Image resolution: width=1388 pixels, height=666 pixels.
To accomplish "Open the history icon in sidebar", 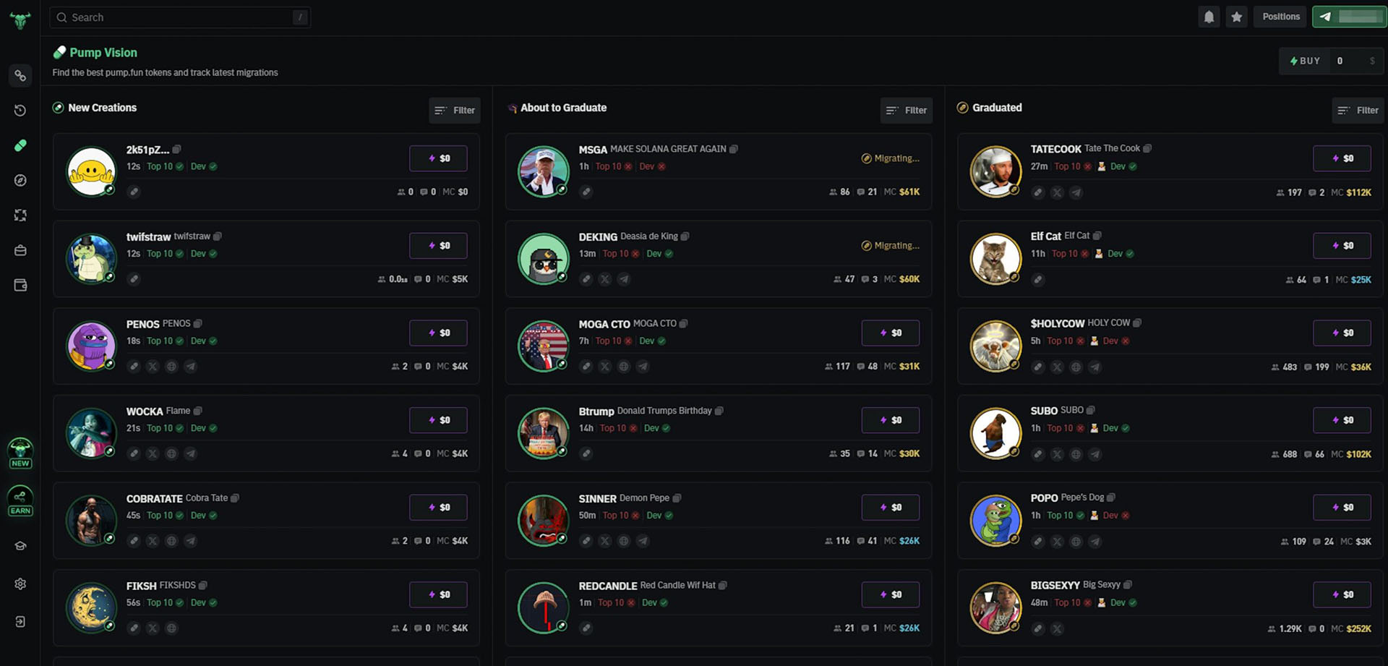I will pos(20,111).
